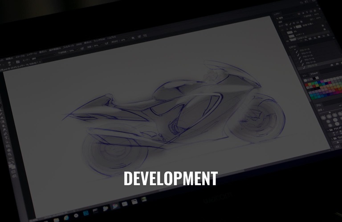
Task: Pick the black swatch in the top row
Action: [314, 79]
